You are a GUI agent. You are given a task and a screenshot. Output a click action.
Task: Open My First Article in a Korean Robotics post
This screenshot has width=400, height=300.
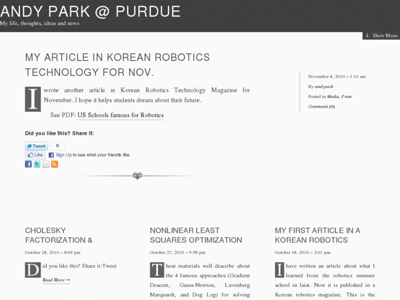(x=317, y=235)
